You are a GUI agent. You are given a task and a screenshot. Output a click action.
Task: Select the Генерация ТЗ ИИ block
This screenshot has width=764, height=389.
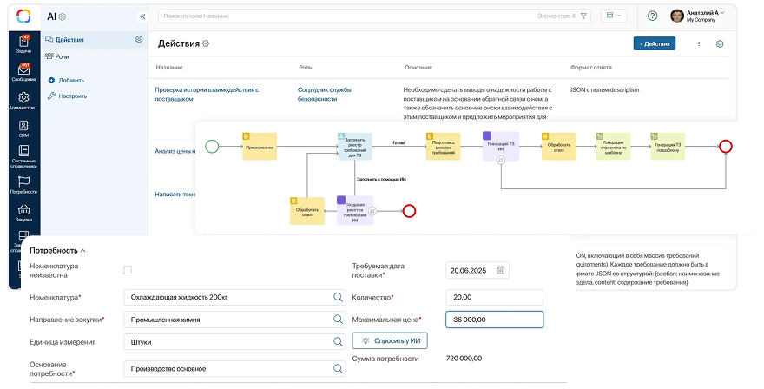pos(501,146)
